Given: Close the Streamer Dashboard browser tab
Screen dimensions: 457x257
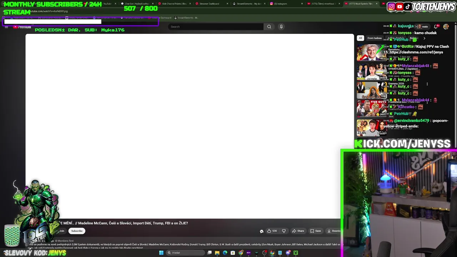Looking at the screenshot, I should click(x=227, y=4).
